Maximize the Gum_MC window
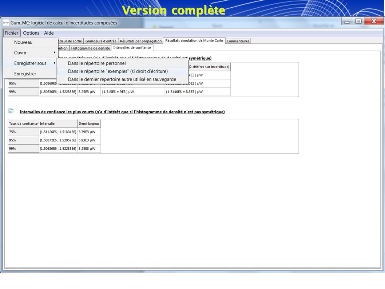The width and height of the screenshot is (385, 289). [x=358, y=22]
